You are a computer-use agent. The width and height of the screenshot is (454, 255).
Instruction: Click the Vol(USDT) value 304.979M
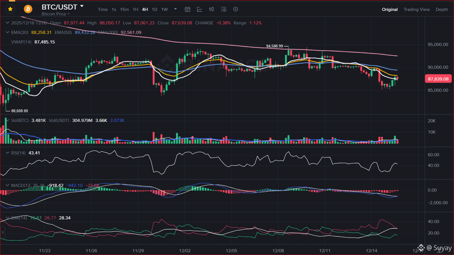[x=82, y=120]
